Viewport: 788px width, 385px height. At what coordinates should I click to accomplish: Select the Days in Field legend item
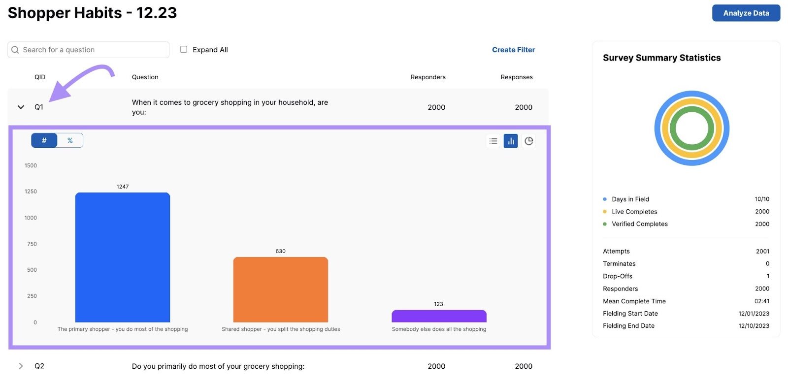pos(630,199)
